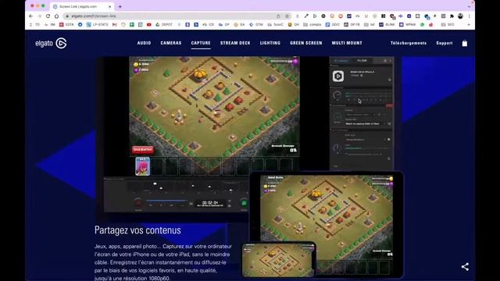This screenshot has width=500, height=281.
Task: Click the iPhone mockup showing the game
Action: pyautogui.click(x=279, y=259)
